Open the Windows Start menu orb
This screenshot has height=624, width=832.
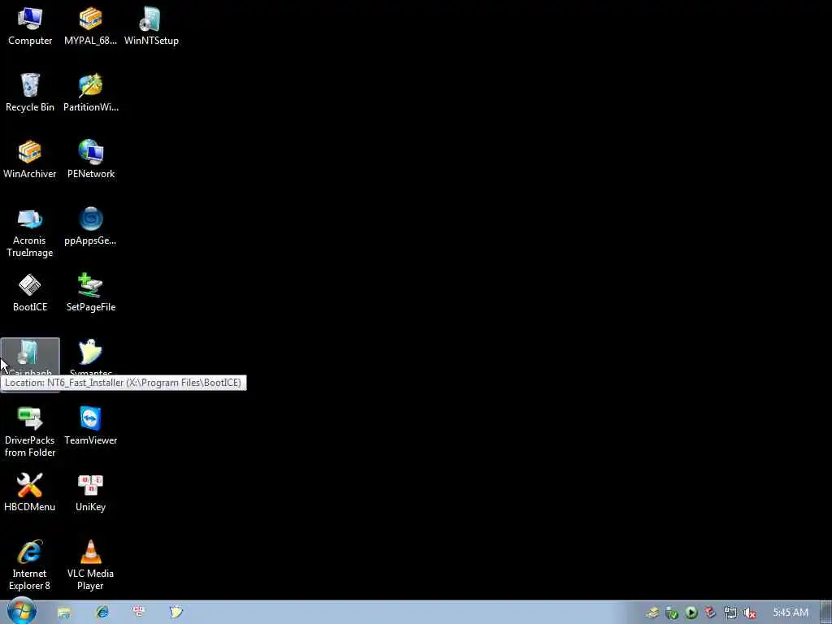[22, 612]
